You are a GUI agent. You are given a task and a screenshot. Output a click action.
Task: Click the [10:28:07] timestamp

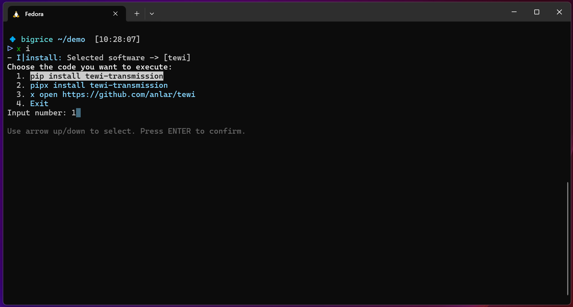click(x=117, y=39)
